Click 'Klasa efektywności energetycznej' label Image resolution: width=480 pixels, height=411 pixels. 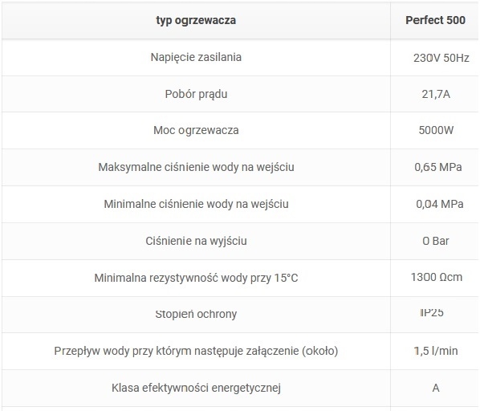[196, 388]
